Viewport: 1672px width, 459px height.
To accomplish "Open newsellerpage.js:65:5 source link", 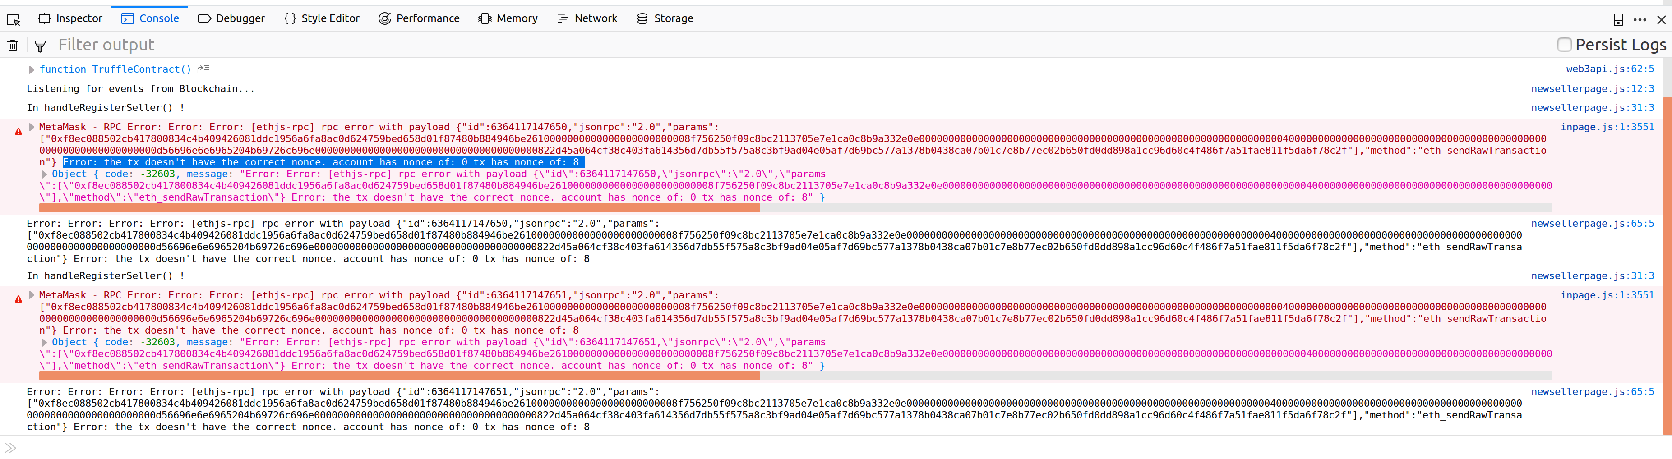I will [1593, 223].
